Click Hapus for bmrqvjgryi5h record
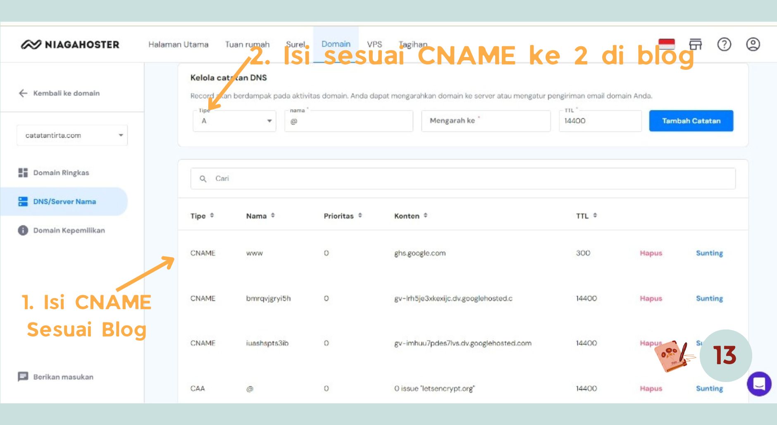This screenshot has height=425, width=777. [x=651, y=298]
